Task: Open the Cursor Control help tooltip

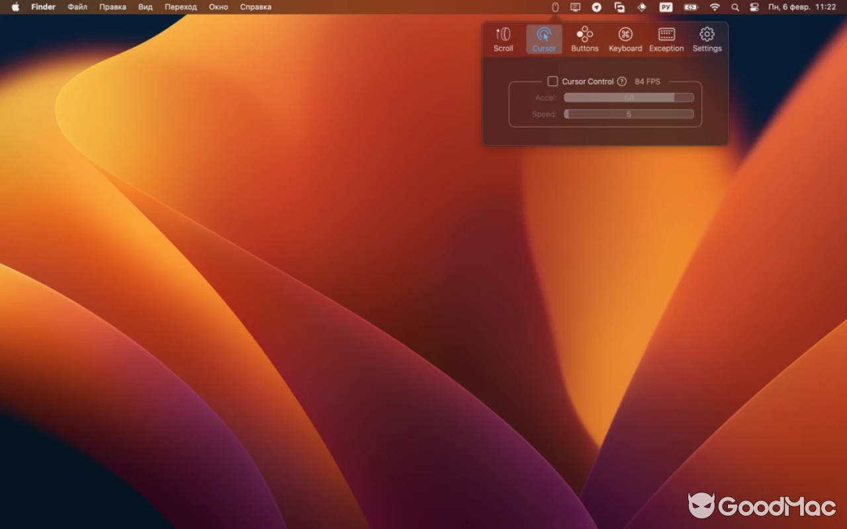Action: click(x=623, y=81)
